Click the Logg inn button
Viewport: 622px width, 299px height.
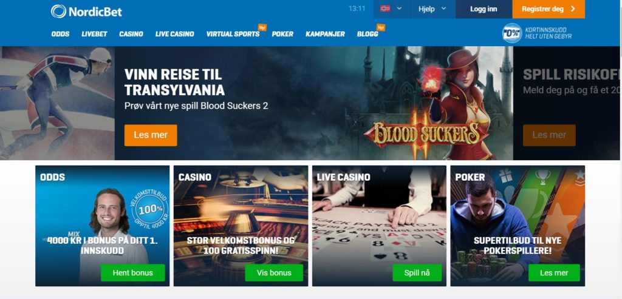coord(484,8)
